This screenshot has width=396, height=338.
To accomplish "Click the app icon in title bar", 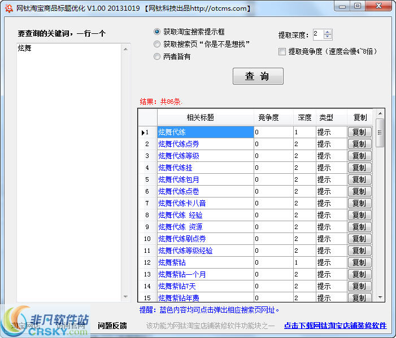I will pyautogui.click(x=9, y=8).
